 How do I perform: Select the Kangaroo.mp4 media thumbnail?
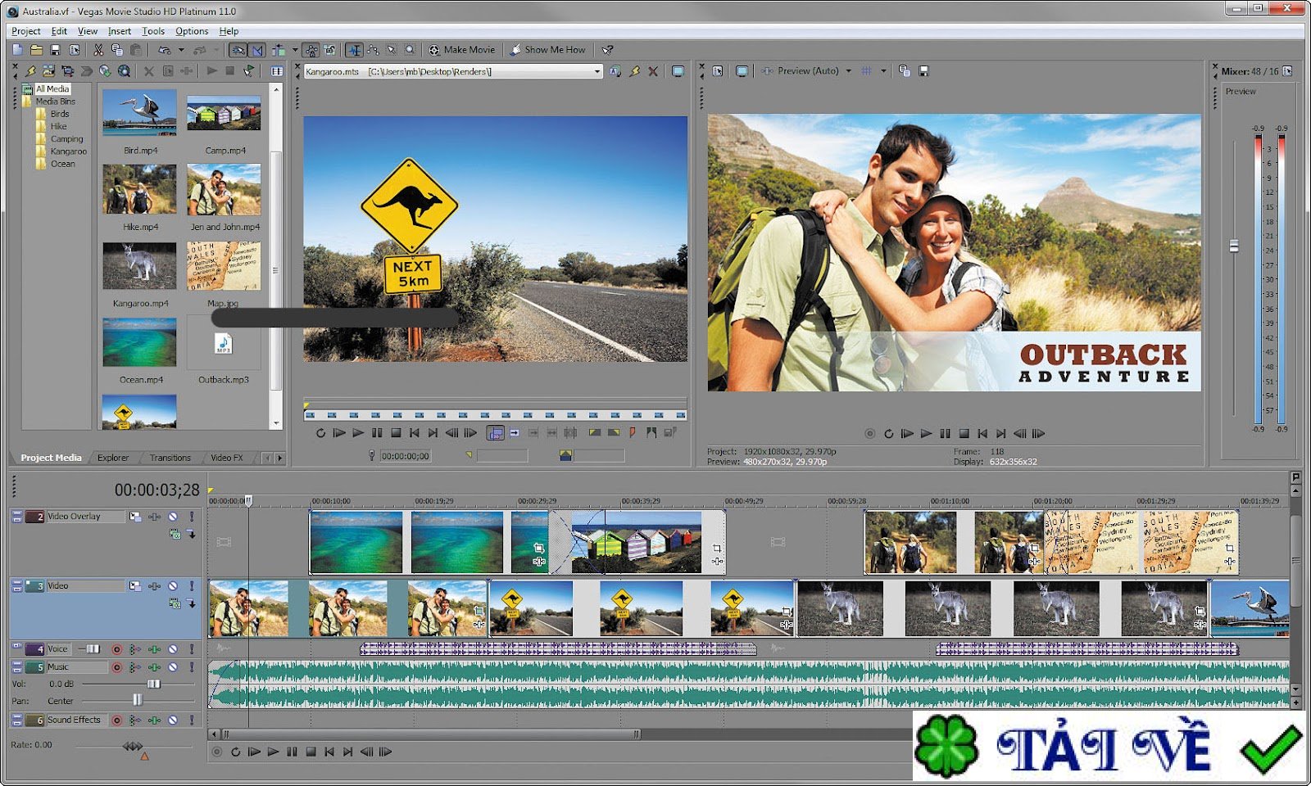pyautogui.click(x=140, y=266)
